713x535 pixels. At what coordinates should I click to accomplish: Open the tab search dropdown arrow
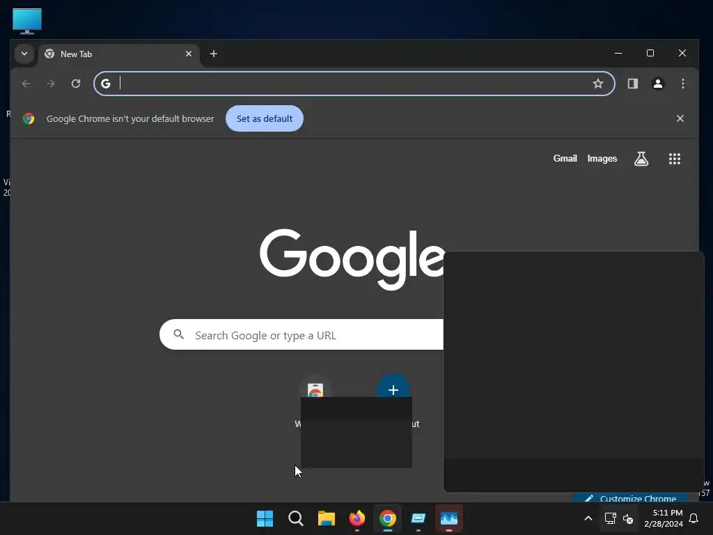tap(24, 54)
